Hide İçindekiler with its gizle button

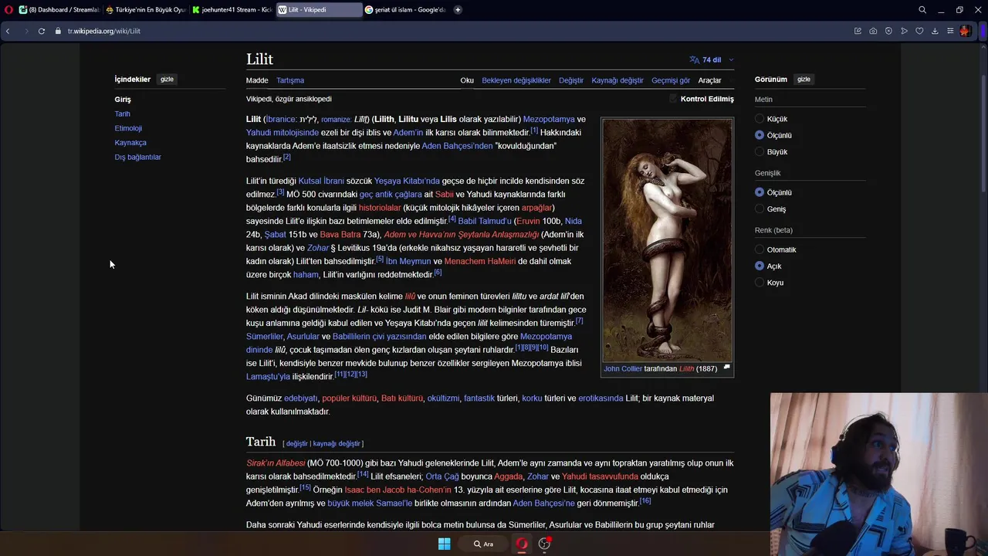(x=167, y=80)
